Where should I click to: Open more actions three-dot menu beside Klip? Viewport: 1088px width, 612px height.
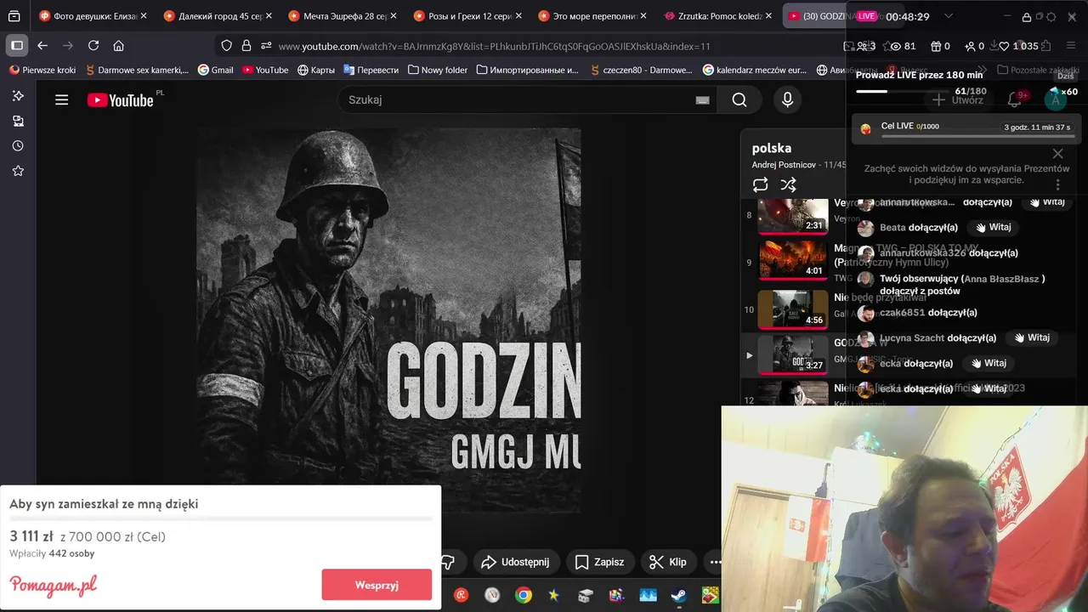(x=714, y=562)
